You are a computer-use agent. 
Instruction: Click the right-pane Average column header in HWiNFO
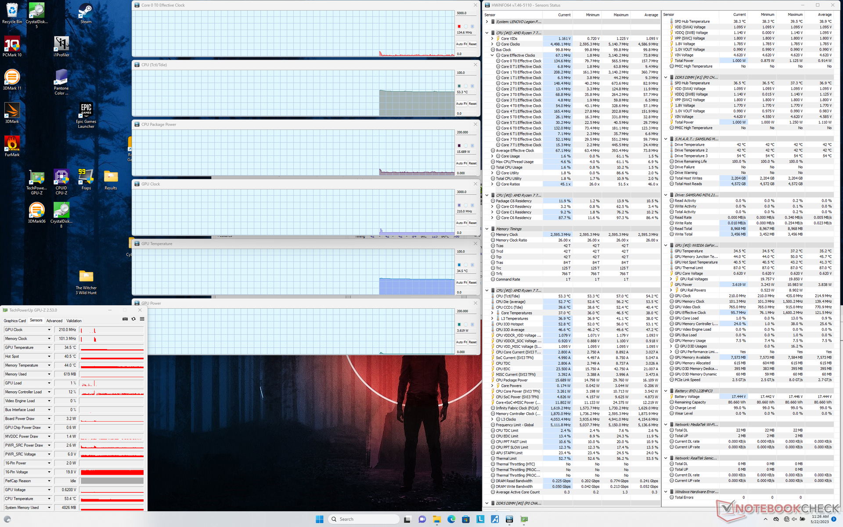(x=824, y=14)
